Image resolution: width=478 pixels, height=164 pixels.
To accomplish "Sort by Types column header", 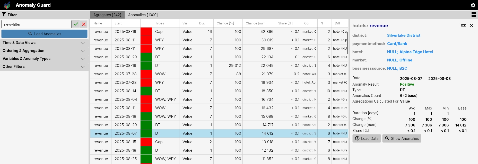I will tap(166, 23).
